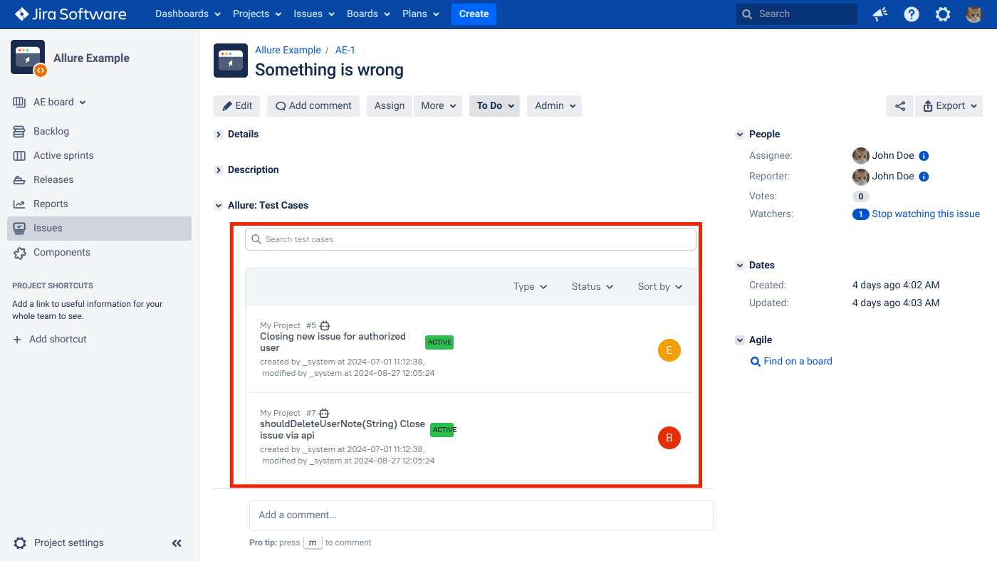Open Backlog from the sidebar
Viewport: 997px width, 561px height.
pos(99,131)
